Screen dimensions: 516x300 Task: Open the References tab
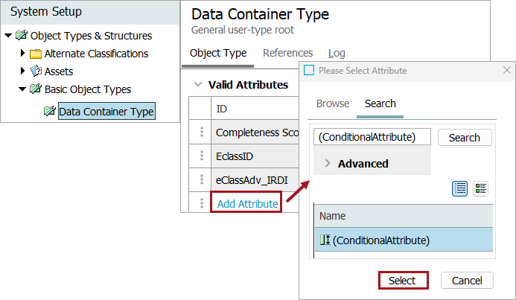(287, 53)
